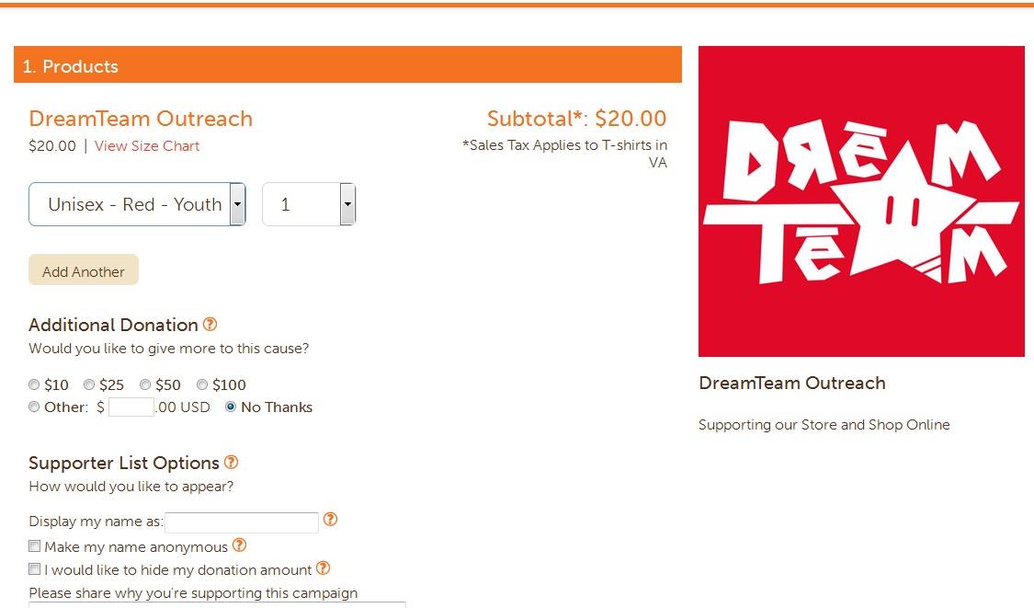Click help icon for hide donation amount
This screenshot has height=608, width=1034.
(x=323, y=568)
